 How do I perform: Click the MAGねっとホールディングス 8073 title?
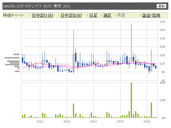pyautogui.click(x=27, y=6)
